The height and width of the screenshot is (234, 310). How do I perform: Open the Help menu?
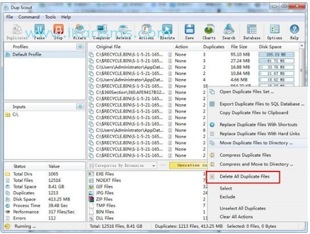66,17
